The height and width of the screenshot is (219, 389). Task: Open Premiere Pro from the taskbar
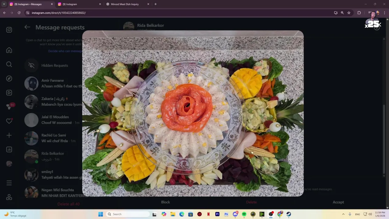(x=217, y=214)
